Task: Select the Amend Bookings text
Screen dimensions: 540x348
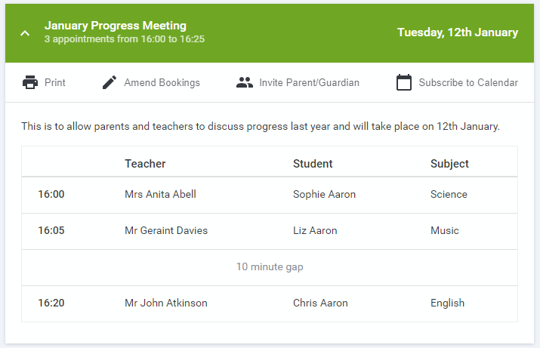Action: (162, 82)
